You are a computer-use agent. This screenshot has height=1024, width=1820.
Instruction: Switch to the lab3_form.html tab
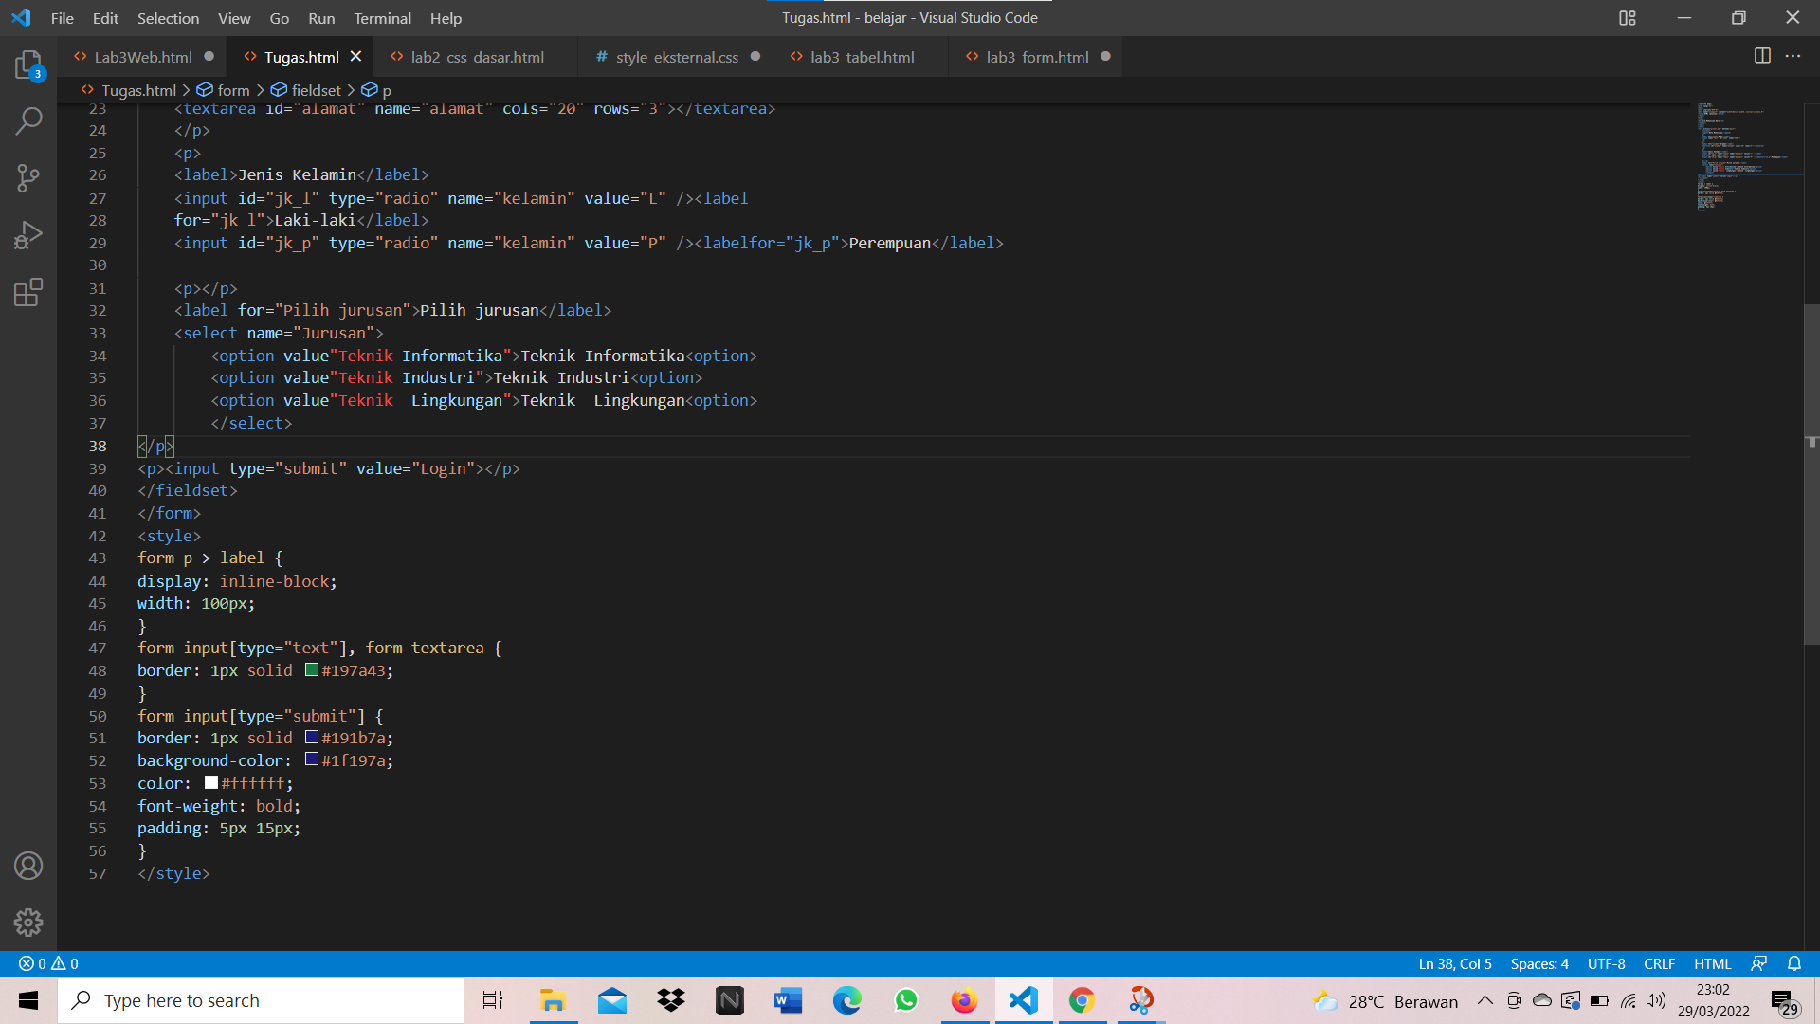pyautogui.click(x=1037, y=57)
